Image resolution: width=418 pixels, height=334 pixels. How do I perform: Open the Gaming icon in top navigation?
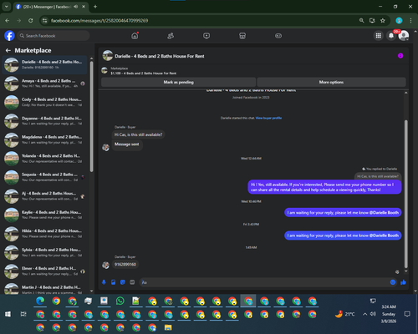pyautogui.click(x=278, y=36)
